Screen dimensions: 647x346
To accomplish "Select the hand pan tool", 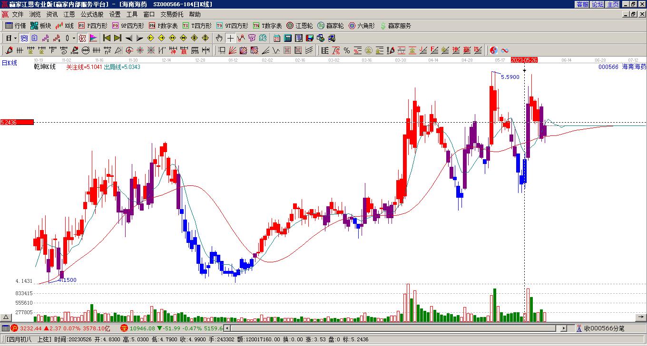I will click(x=219, y=38).
